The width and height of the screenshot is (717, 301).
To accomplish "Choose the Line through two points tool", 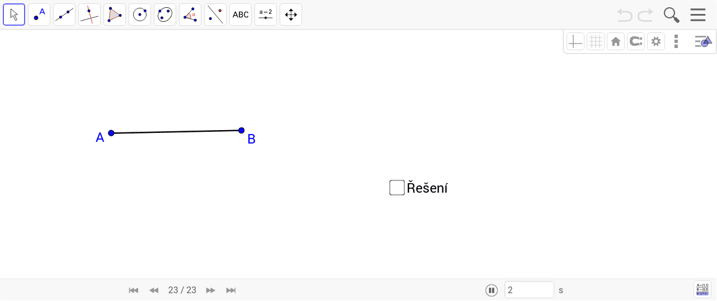I will (x=64, y=15).
